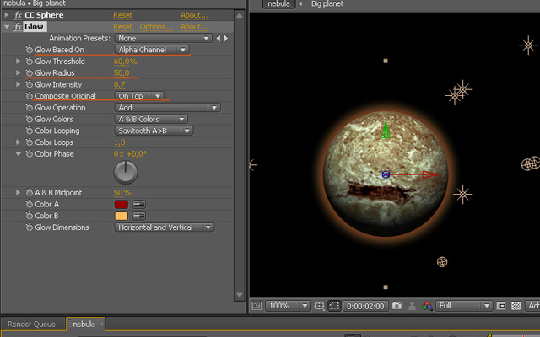Open the red Color A swatch
The image size is (540, 337).
121,205
